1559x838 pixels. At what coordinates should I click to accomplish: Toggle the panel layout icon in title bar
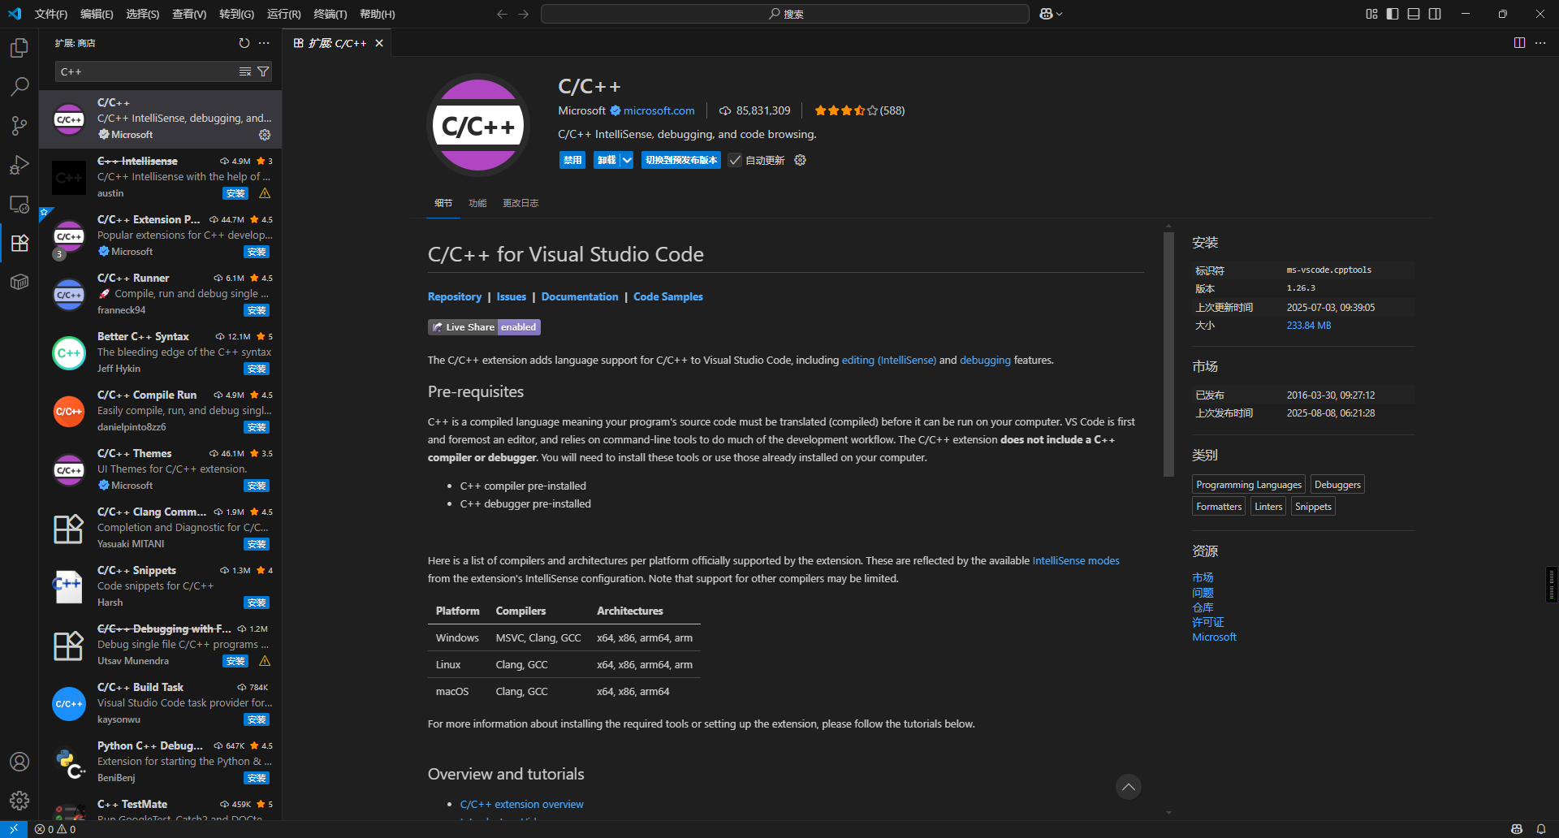point(1414,14)
